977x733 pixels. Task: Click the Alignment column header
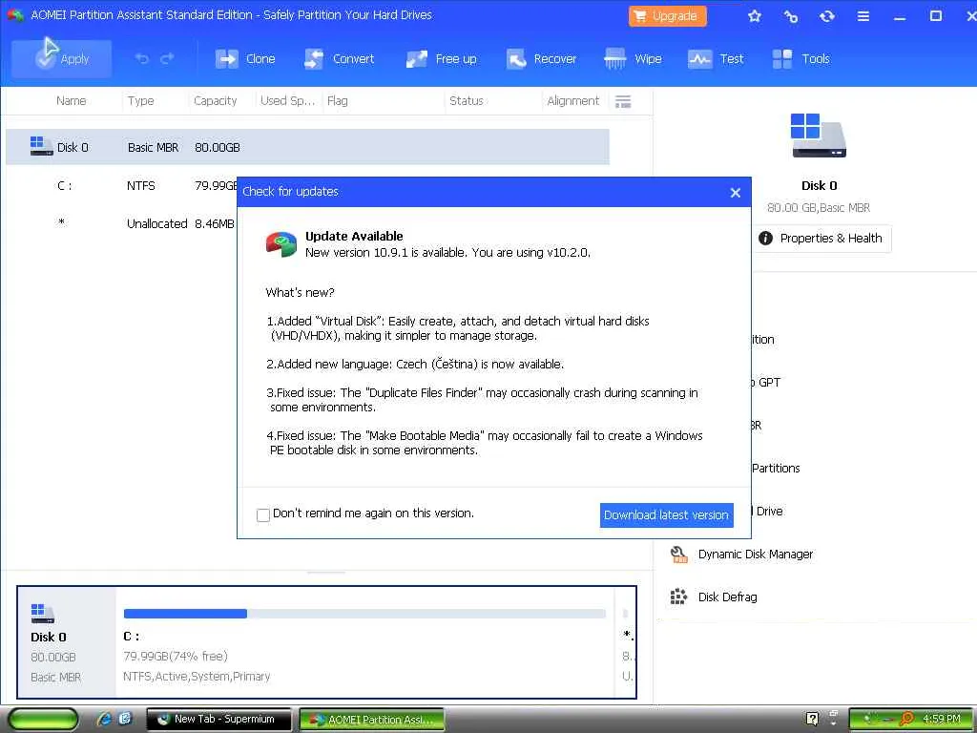coord(572,101)
